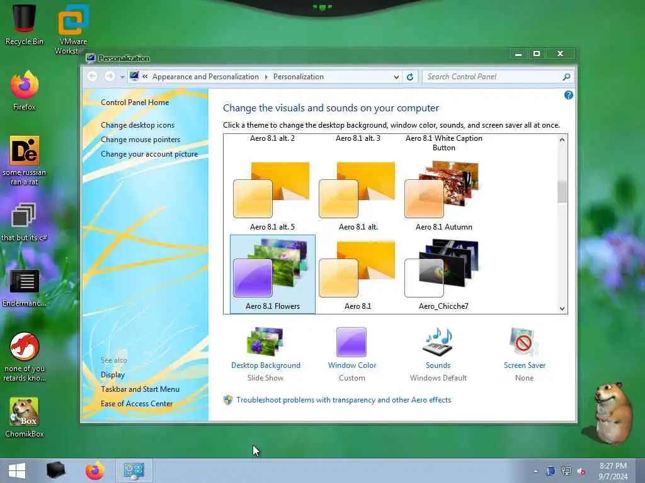Select the Aero_Chicche7 theme
Viewport: 645px width, 483px height.
443,274
